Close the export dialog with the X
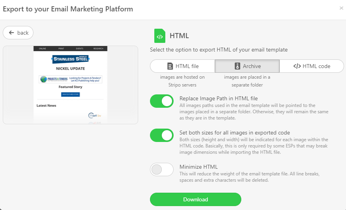Viewport: 346px width, 210px height. point(341,8)
